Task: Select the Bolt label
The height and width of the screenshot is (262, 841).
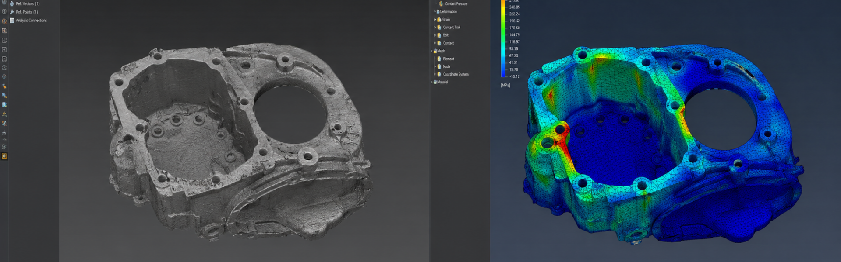Action: pos(445,35)
